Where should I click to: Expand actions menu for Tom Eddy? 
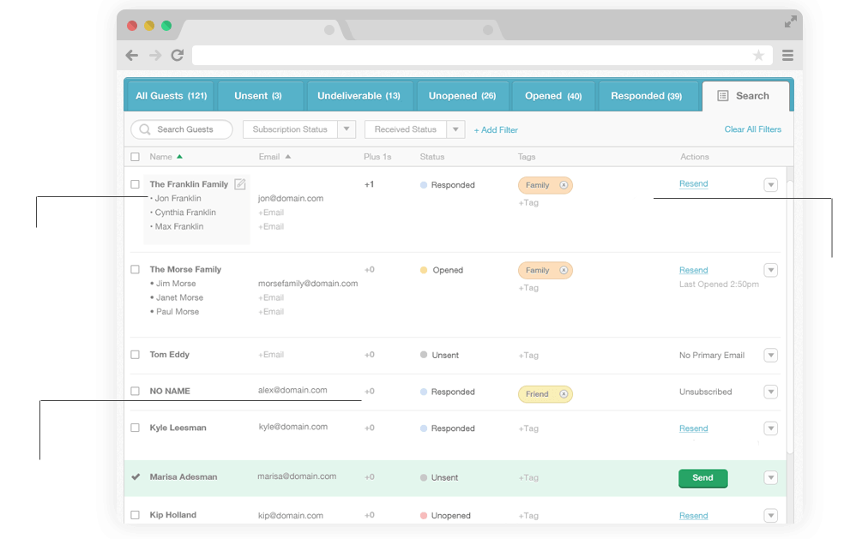click(x=771, y=355)
